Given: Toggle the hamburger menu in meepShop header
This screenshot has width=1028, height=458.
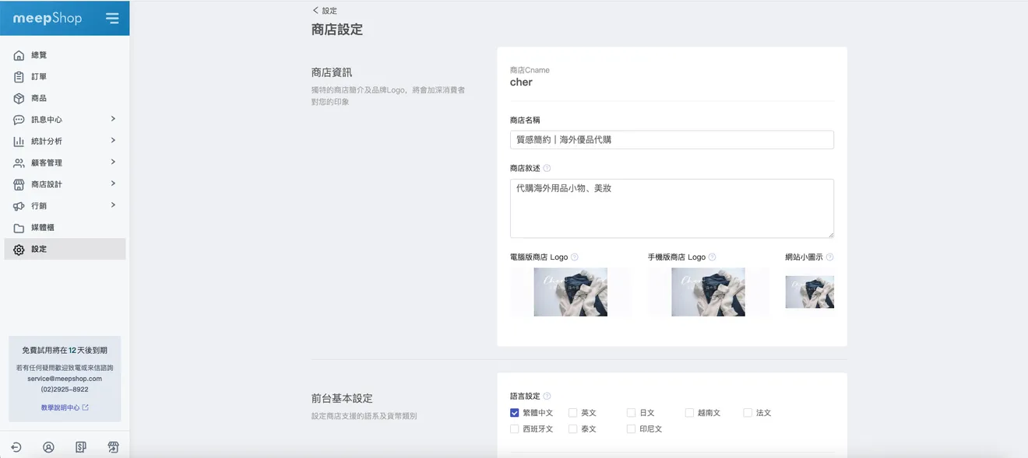Looking at the screenshot, I should pos(113,18).
